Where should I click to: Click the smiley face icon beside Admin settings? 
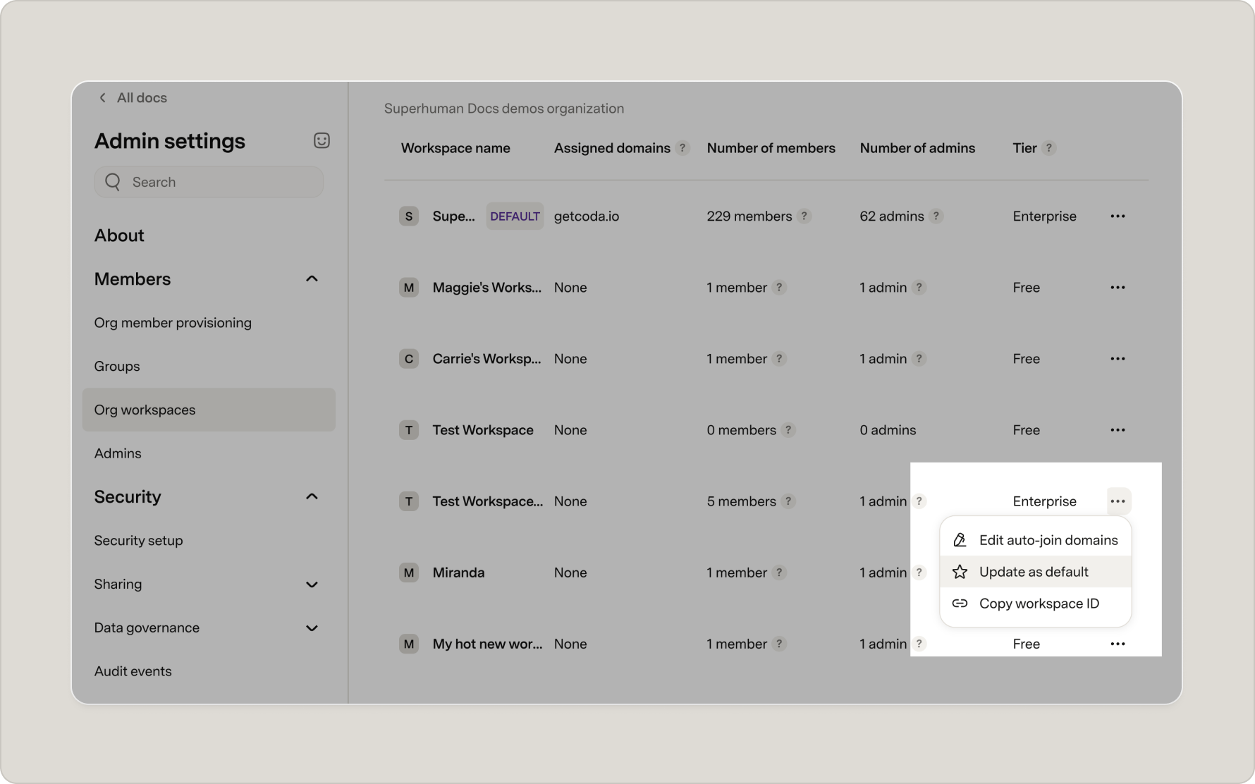(322, 140)
